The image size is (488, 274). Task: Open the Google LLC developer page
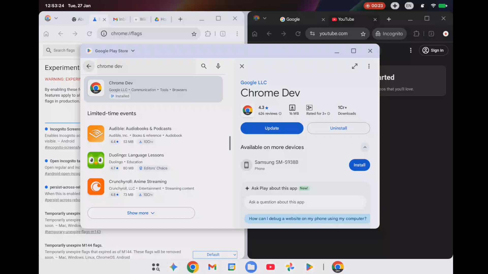(x=253, y=82)
